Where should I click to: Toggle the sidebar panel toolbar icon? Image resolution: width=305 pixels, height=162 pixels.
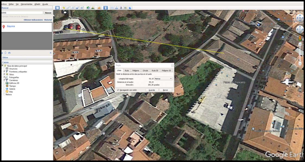click(x=57, y=8)
